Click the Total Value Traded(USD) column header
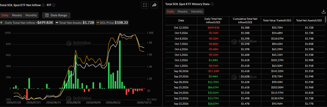Screen dimensions: 327x107 tap(277, 21)
